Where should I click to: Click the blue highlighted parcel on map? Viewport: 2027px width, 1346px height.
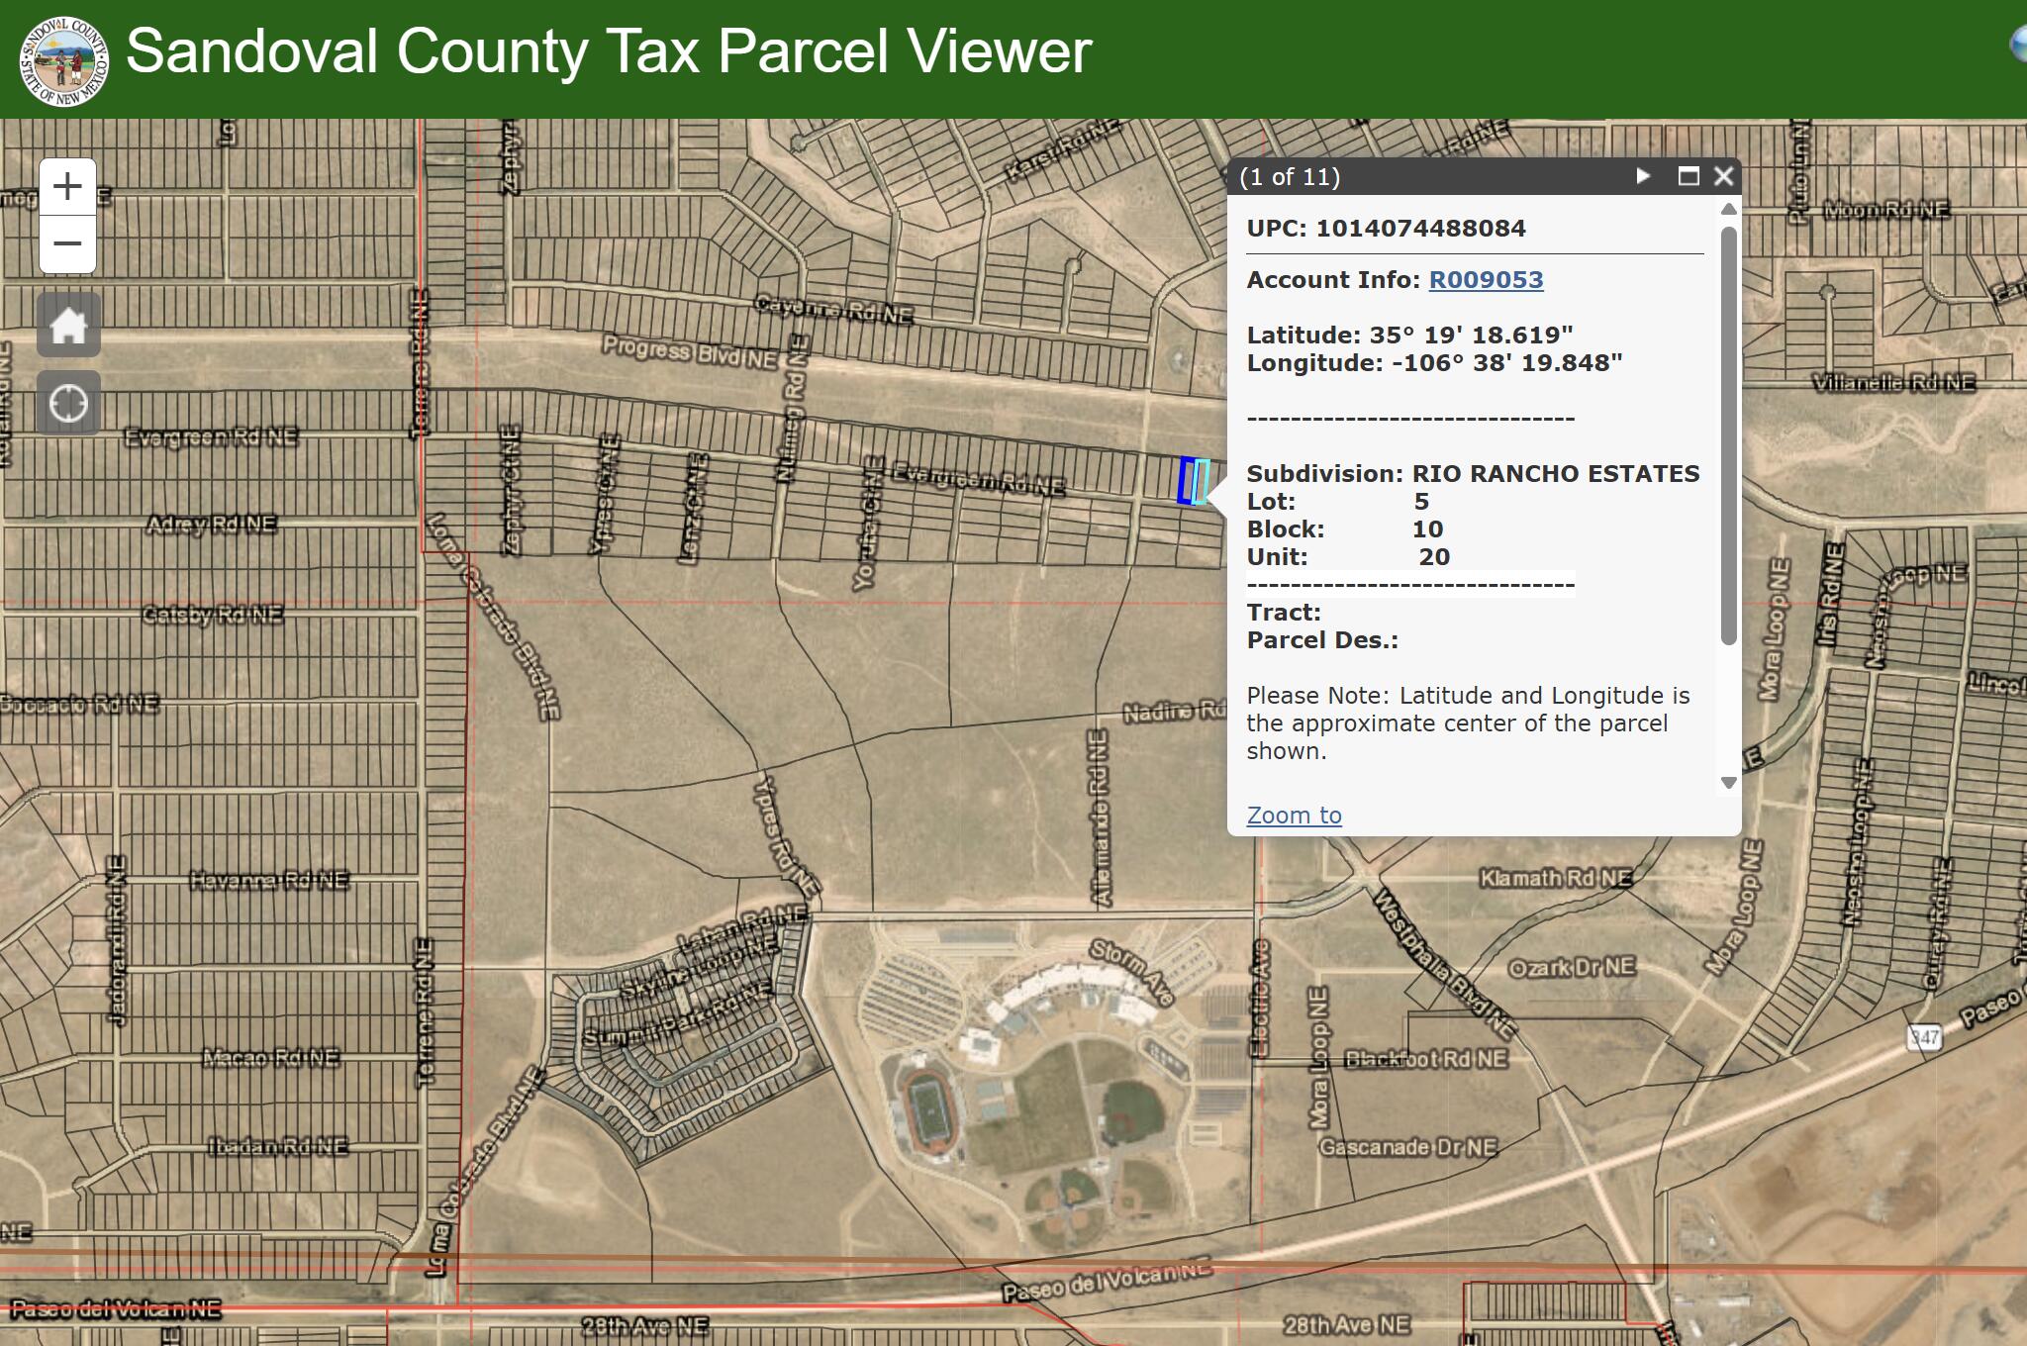[1184, 481]
